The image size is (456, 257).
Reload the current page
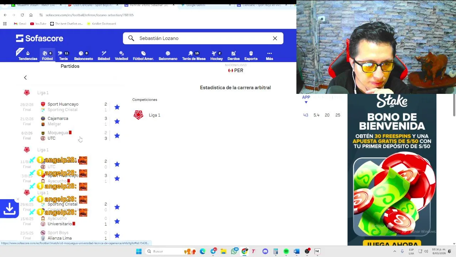pos(22,15)
